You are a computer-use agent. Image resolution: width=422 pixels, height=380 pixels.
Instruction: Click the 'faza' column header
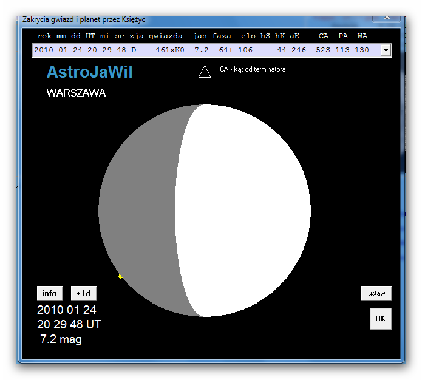click(x=222, y=36)
